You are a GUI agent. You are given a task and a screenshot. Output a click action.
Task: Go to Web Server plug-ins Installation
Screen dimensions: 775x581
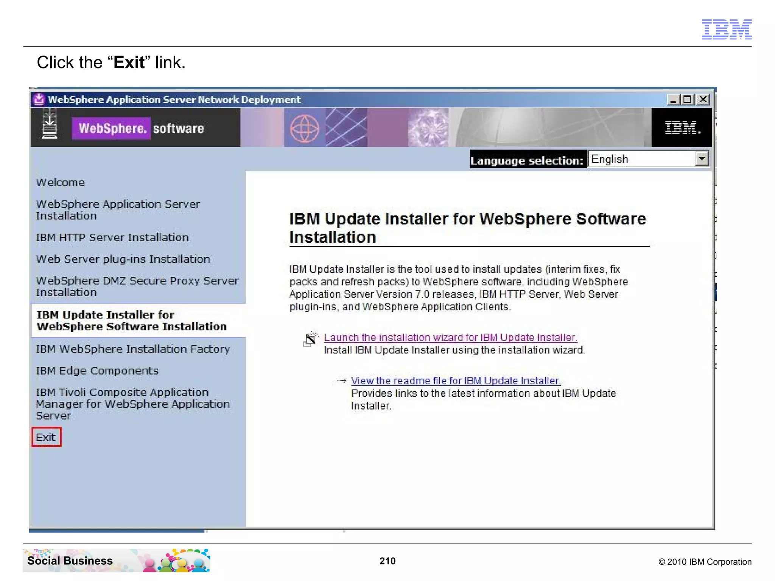[123, 259]
